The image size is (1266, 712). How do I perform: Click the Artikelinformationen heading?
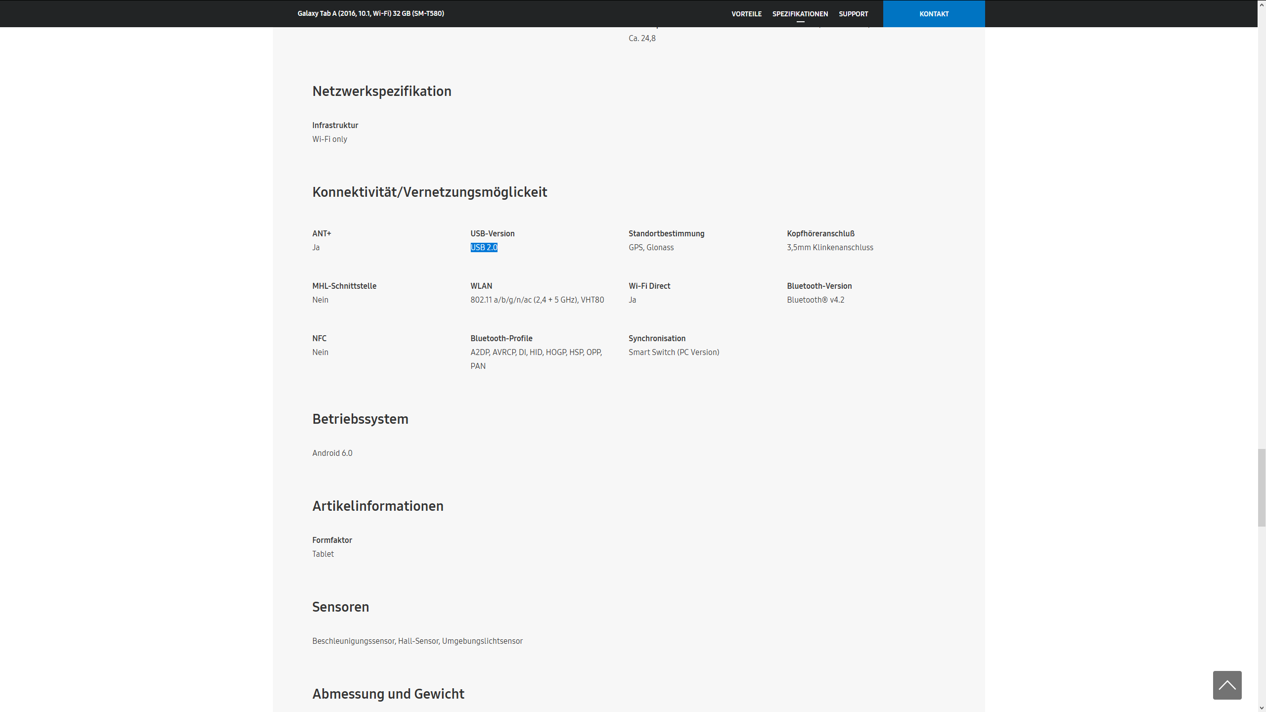point(377,506)
